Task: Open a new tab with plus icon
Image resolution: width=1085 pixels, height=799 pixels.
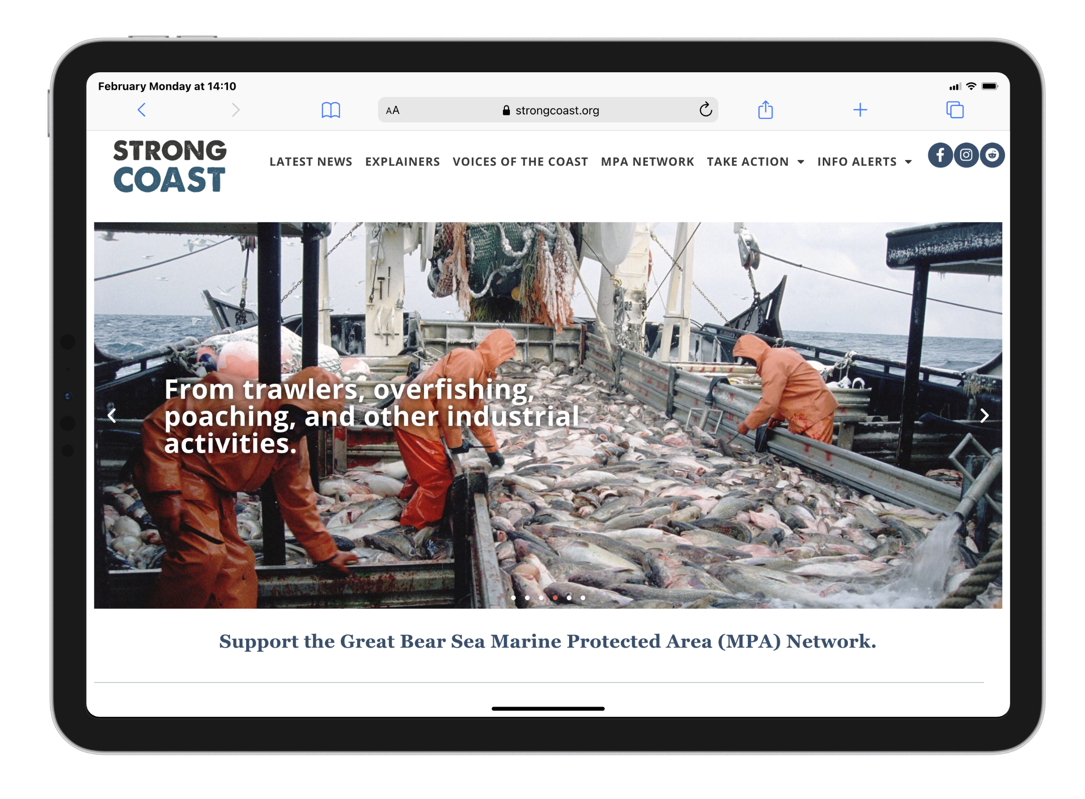Action: [860, 110]
